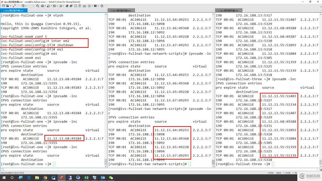Open Outlook from the taskbar
This screenshot has height=181, width=322.
pos(103,178)
